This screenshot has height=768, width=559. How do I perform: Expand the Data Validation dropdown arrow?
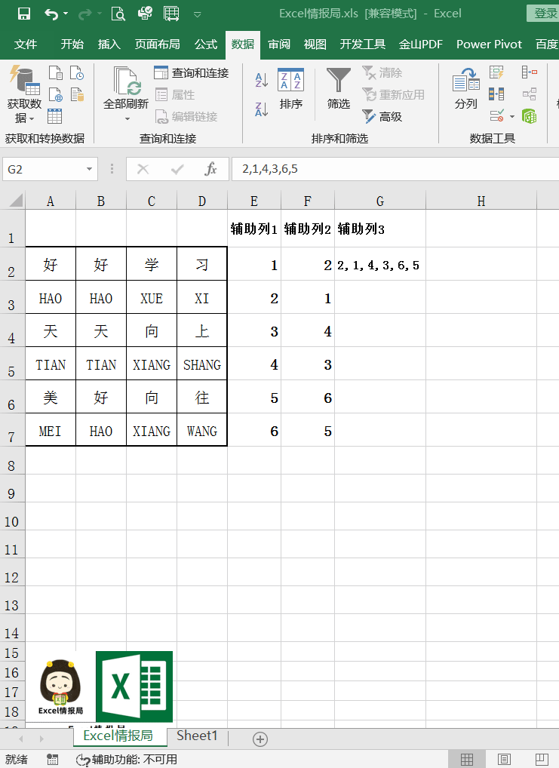pos(512,117)
